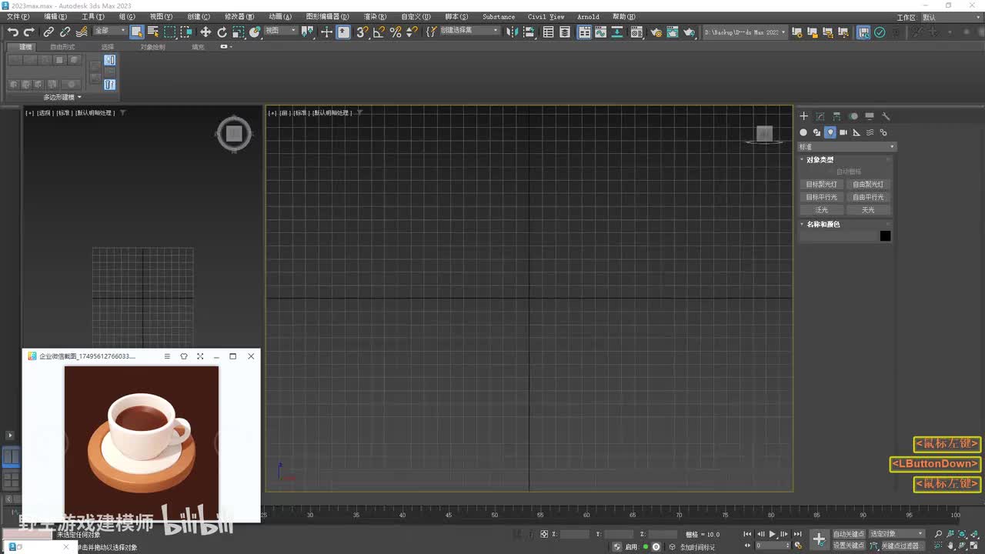Open the Schematic View icon
The width and height of the screenshot is (985, 554).
pyautogui.click(x=618, y=32)
